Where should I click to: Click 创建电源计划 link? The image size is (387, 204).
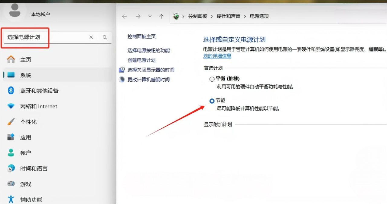click(141, 60)
